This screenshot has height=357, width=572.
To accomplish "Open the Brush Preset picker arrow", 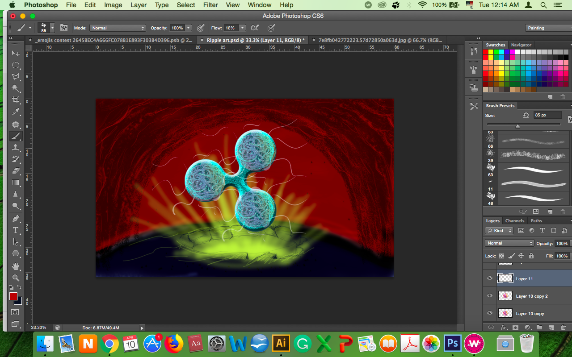I will [52, 28].
